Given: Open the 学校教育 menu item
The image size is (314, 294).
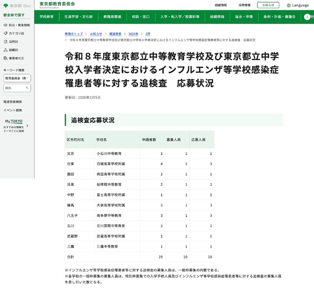Looking at the screenshot, I should click(x=47, y=17).
